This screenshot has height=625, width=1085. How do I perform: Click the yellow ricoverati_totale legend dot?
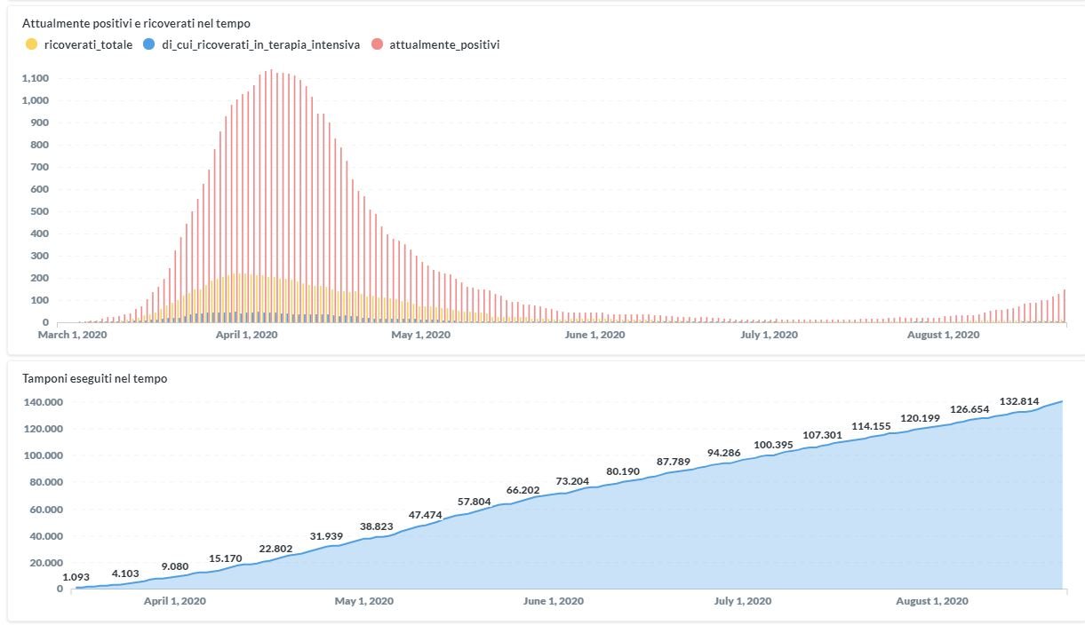(x=32, y=44)
